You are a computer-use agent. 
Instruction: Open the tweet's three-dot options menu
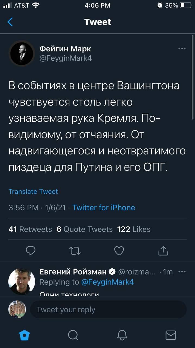click(182, 49)
